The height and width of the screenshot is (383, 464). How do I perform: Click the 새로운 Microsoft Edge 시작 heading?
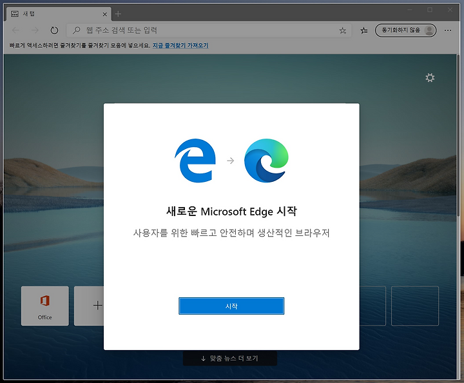point(231,211)
